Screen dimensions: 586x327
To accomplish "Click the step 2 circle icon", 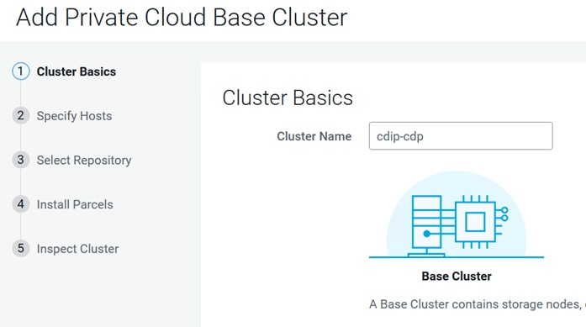I will pos(20,115).
